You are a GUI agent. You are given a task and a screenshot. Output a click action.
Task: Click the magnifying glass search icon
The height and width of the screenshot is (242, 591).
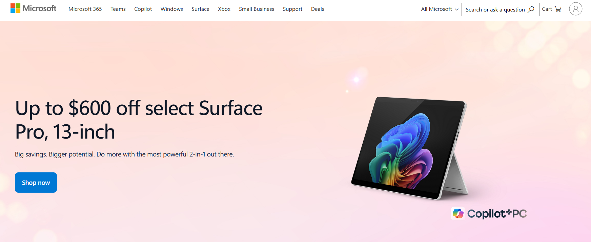click(531, 9)
